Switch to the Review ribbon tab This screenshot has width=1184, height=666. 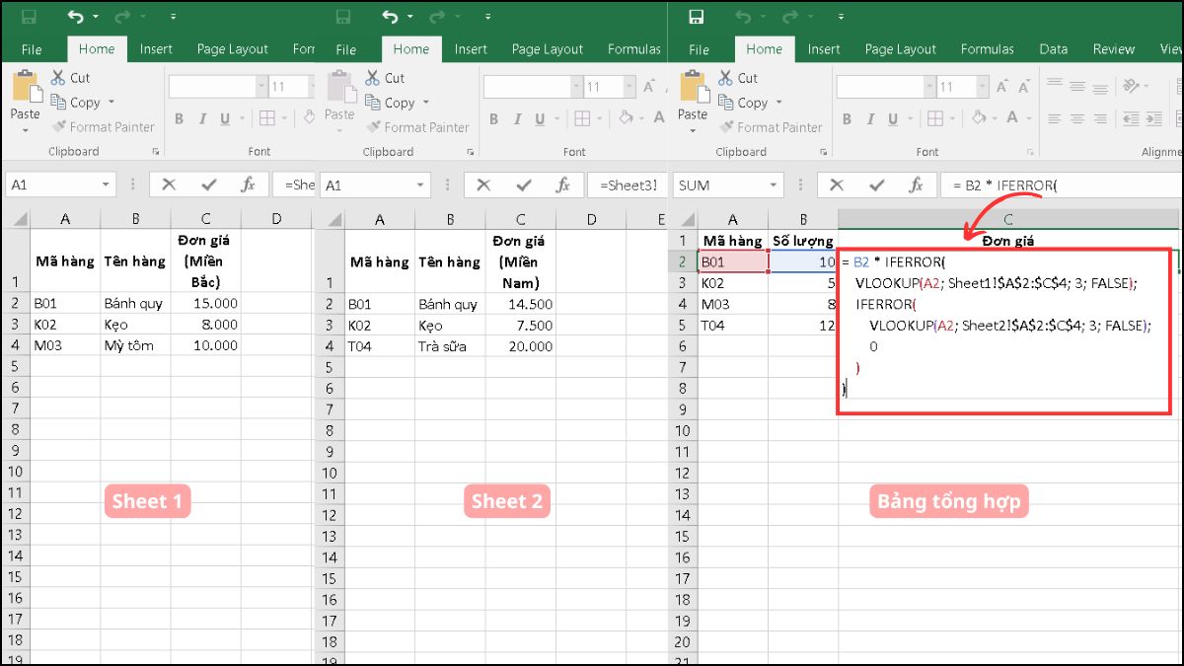[1113, 49]
